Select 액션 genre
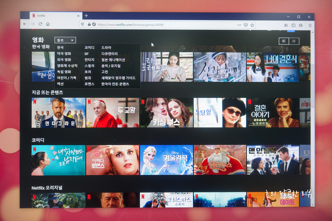Screen dimensions: 332x221 point(60,84)
